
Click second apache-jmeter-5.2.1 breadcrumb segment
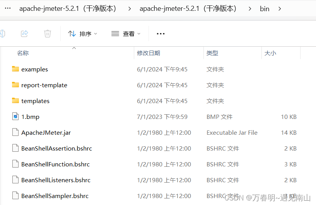point(188,8)
